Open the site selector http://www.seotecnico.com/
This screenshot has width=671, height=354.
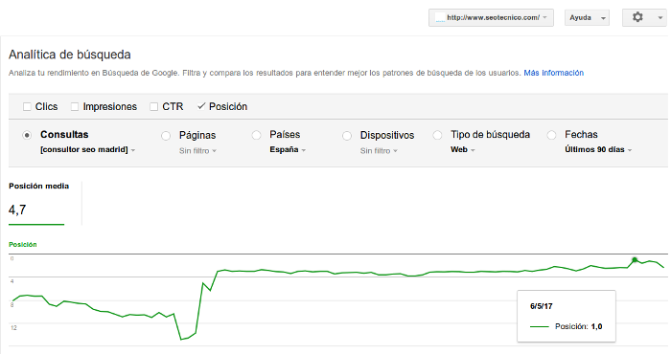491,18
